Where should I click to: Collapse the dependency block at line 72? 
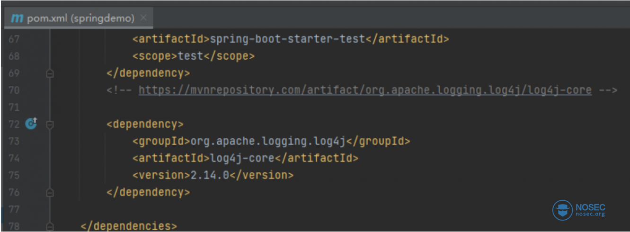(50, 125)
